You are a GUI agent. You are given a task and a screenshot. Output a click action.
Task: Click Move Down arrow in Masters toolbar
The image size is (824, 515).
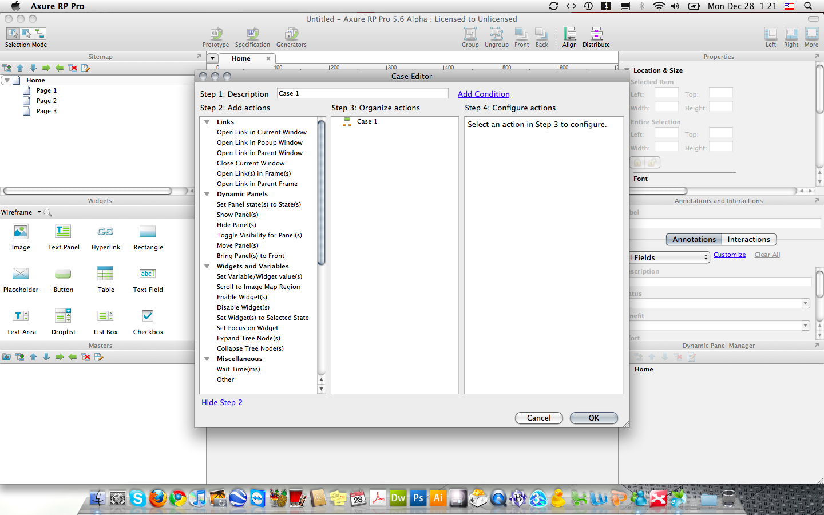coord(46,357)
